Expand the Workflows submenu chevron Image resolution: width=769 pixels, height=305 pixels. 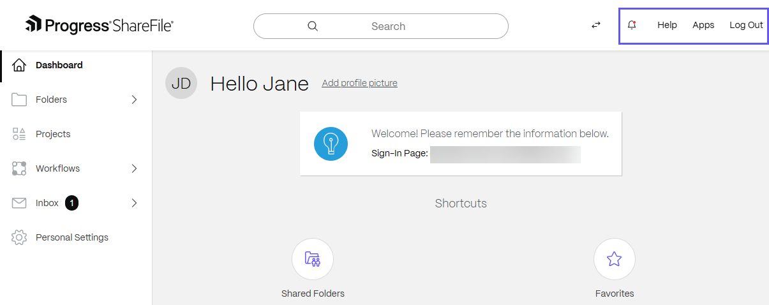134,168
